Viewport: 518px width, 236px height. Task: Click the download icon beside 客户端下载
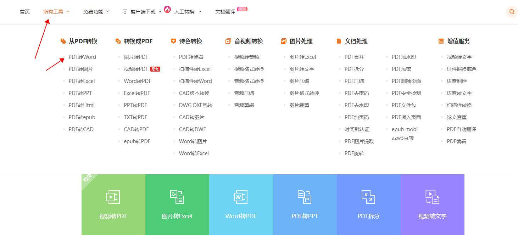(x=125, y=12)
